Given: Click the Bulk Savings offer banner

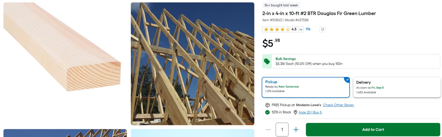Looking at the screenshot, I should click(351, 61).
